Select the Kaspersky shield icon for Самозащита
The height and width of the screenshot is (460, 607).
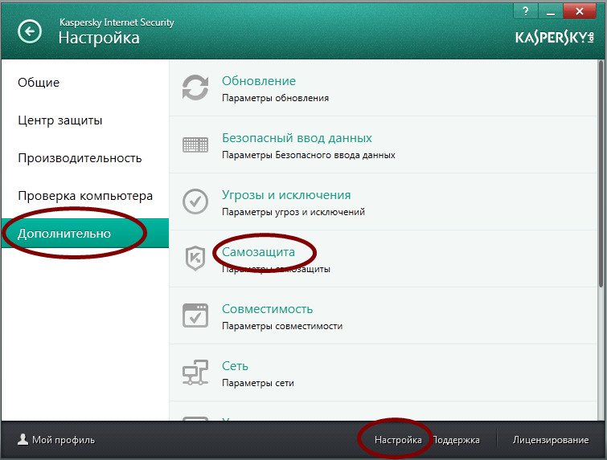click(x=195, y=258)
